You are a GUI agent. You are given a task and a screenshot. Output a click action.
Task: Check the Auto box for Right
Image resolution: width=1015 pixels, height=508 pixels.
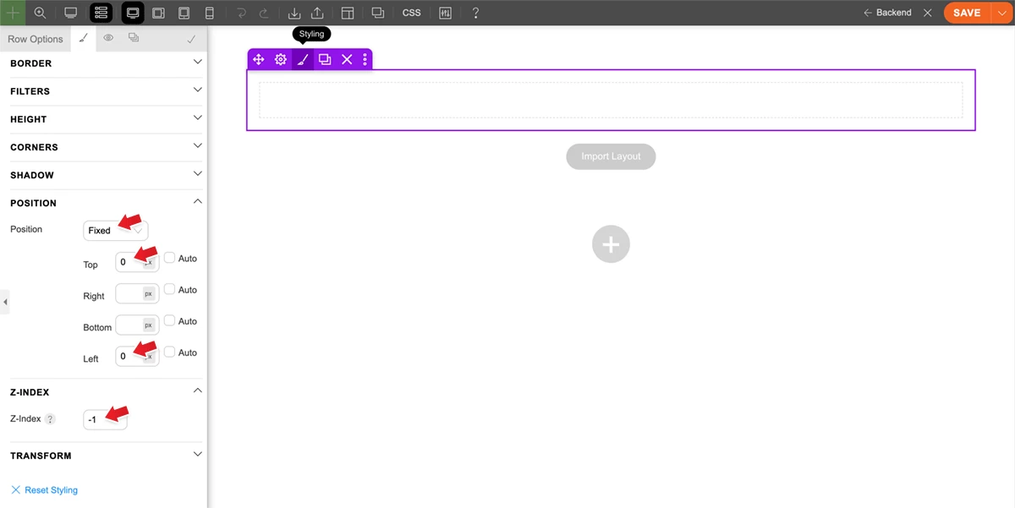click(170, 289)
